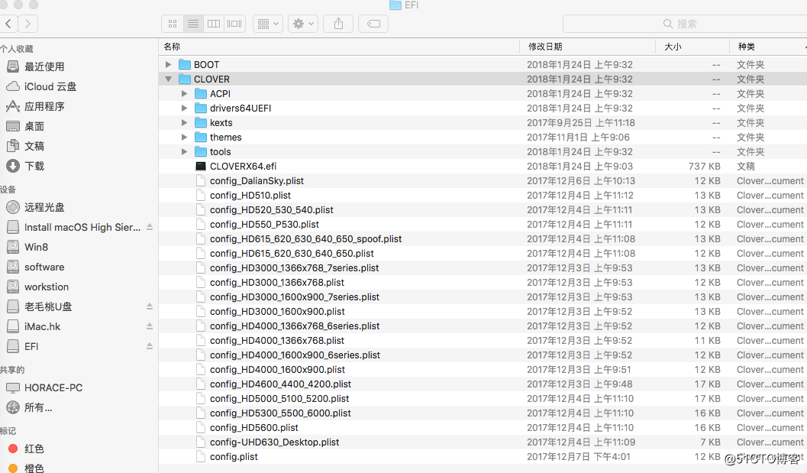Sort by the 修改日期 column header
Image resolution: width=807 pixels, height=473 pixels.
pyautogui.click(x=588, y=47)
